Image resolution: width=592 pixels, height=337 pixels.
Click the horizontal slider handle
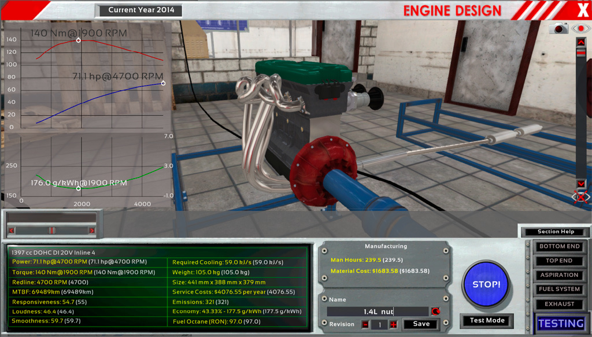[x=51, y=230]
